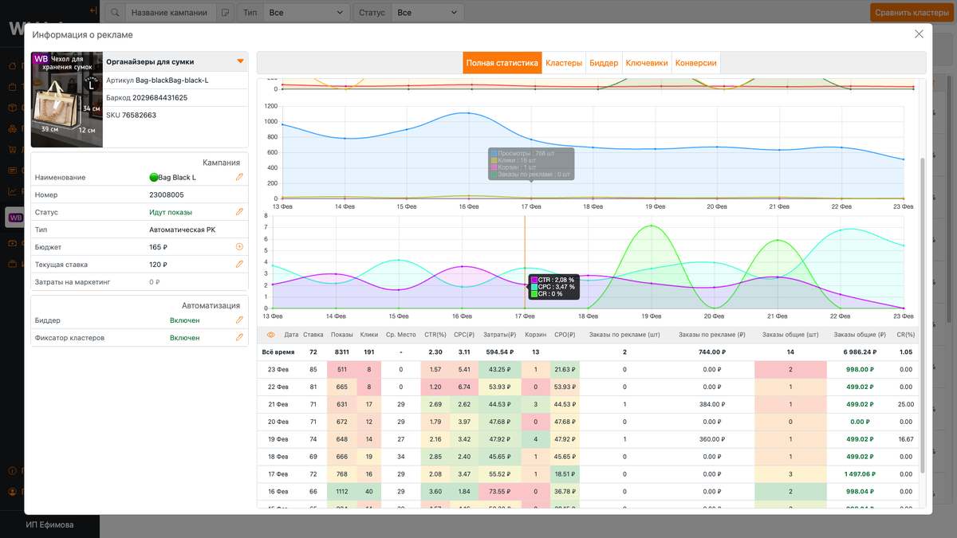Edit the campaign name Bag Black L

pos(239,177)
